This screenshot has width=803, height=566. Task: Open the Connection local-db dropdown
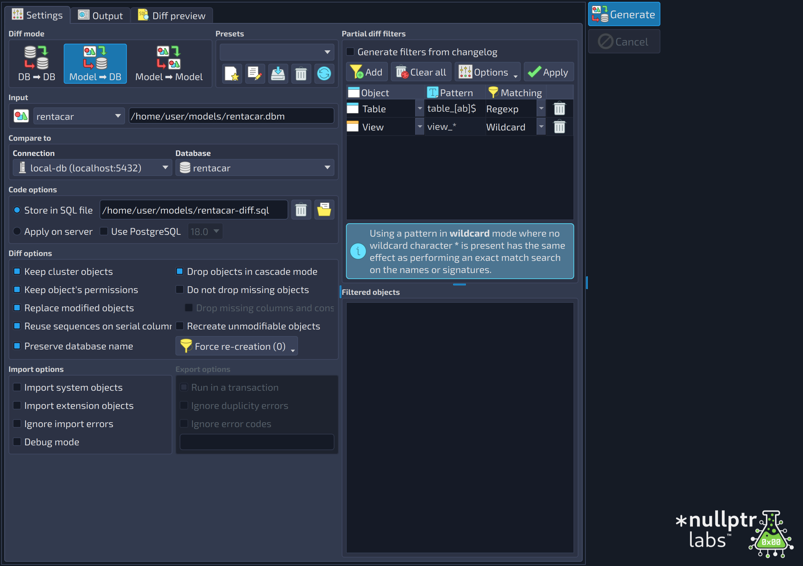tap(92, 168)
